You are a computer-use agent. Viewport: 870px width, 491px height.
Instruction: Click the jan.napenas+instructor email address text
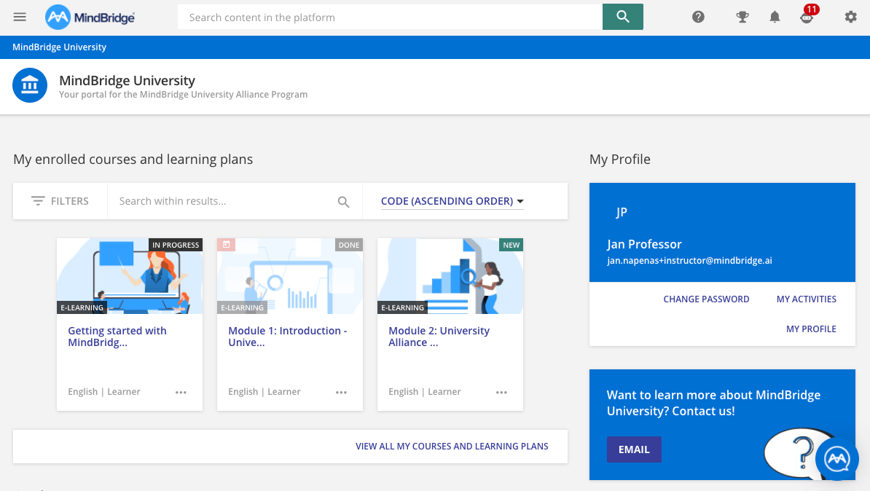point(689,261)
